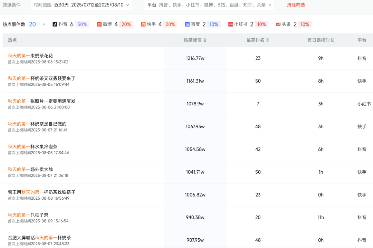Click the 热点 column header
This screenshot has width=373, height=248.
[12, 40]
